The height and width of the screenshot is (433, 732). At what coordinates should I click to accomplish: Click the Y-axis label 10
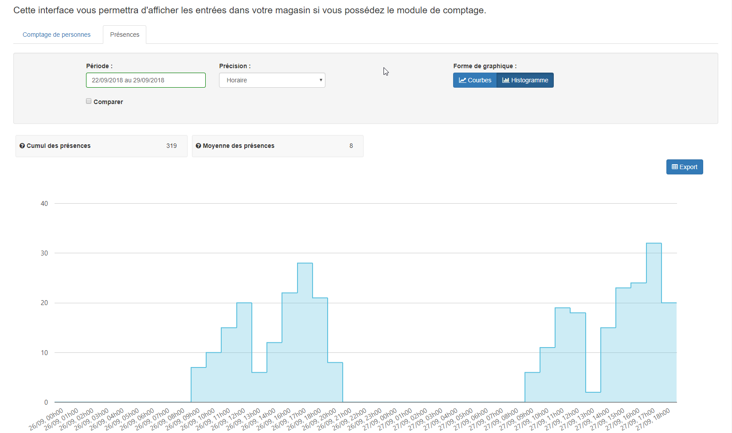click(44, 353)
